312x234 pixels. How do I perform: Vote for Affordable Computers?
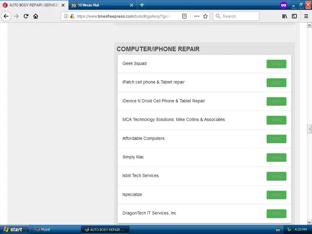276,139
